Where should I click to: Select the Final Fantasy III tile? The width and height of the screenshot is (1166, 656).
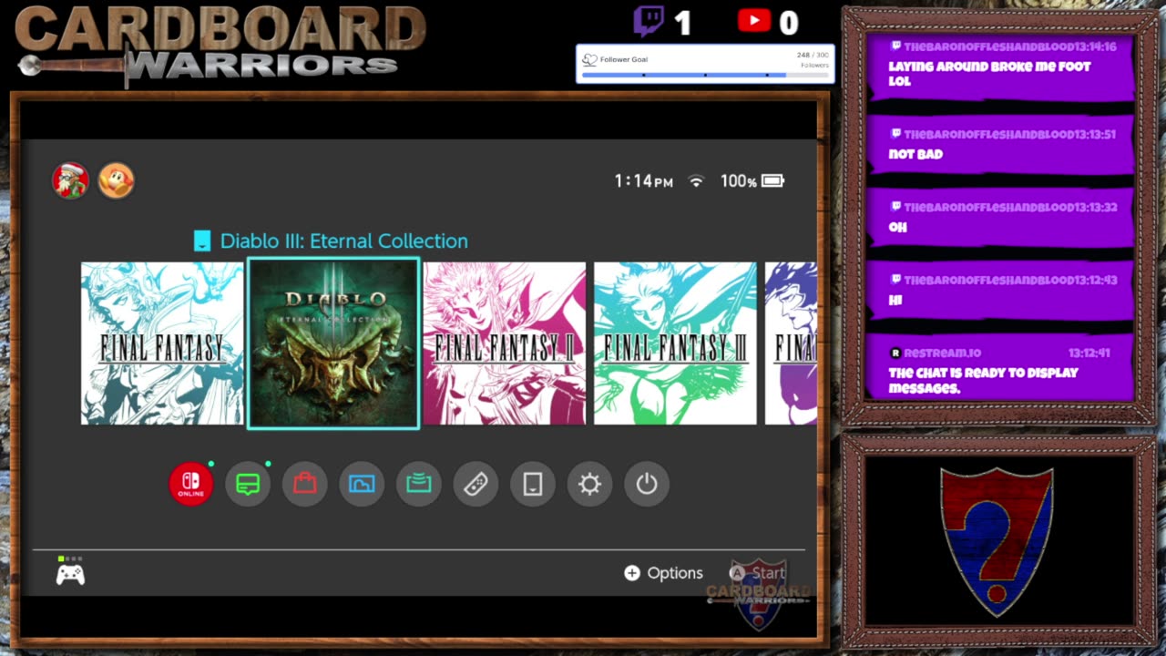click(x=675, y=343)
